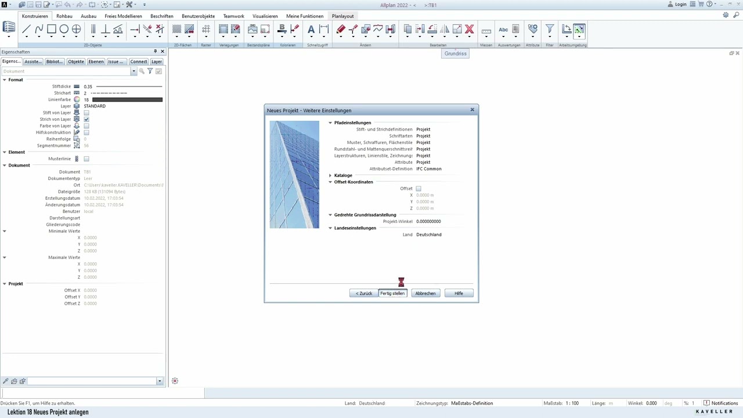Click the Kolorieren bold B icon

click(x=282, y=29)
